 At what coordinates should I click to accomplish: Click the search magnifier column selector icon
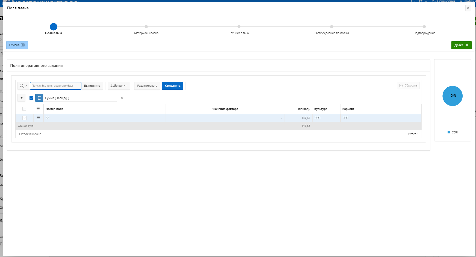tap(23, 86)
